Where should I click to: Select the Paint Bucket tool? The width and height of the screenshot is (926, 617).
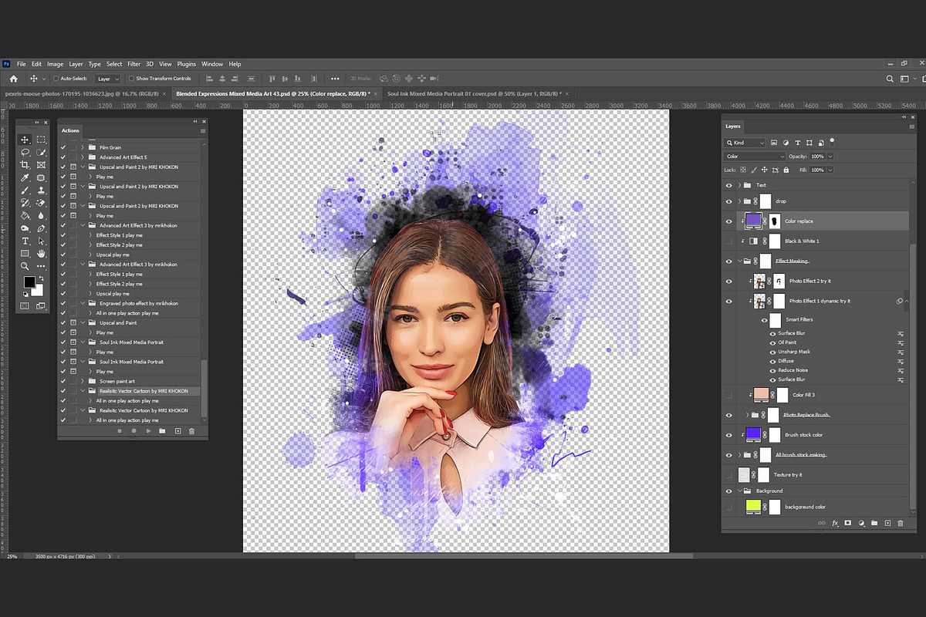[25, 216]
